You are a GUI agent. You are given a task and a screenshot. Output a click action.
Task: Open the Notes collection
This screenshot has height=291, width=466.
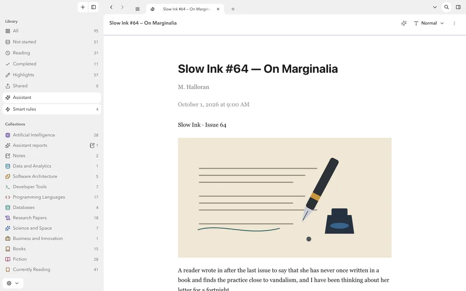click(52, 156)
